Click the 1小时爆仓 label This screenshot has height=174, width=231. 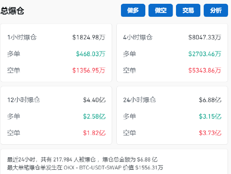tap(22, 37)
